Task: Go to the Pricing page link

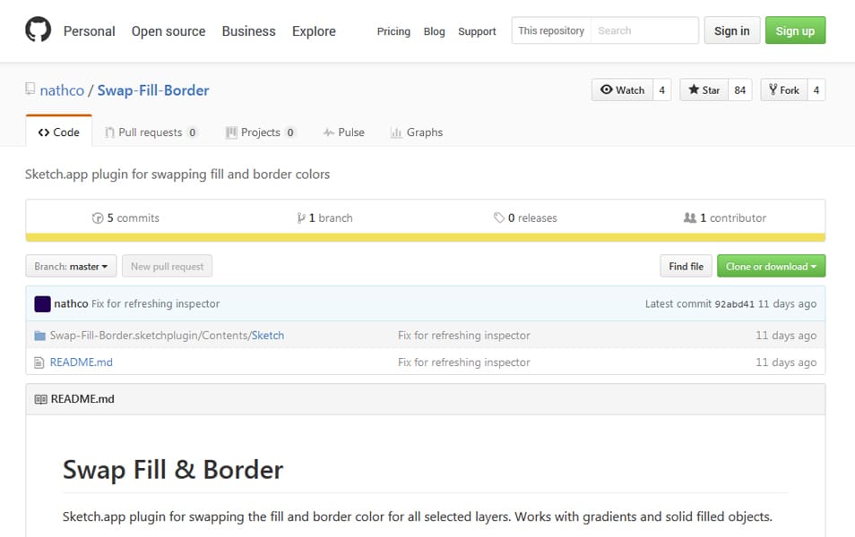Action: [x=393, y=31]
